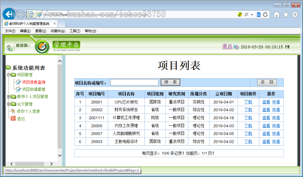Click the 系统功能列表 folder icon
Screen dimensions: 303x177
(x=8, y=67)
